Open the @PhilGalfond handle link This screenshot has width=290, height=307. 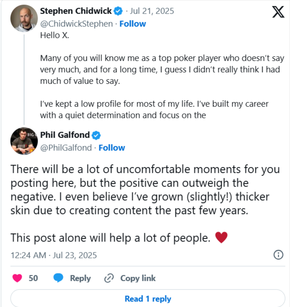pos(67,148)
